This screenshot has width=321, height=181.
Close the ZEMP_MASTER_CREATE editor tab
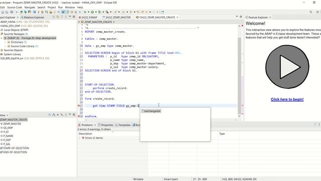pos(177,18)
